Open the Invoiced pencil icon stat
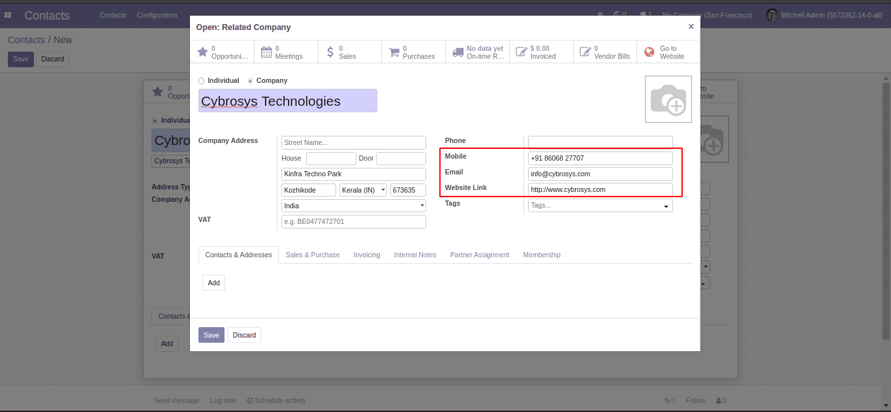This screenshot has width=891, height=412. (521, 52)
